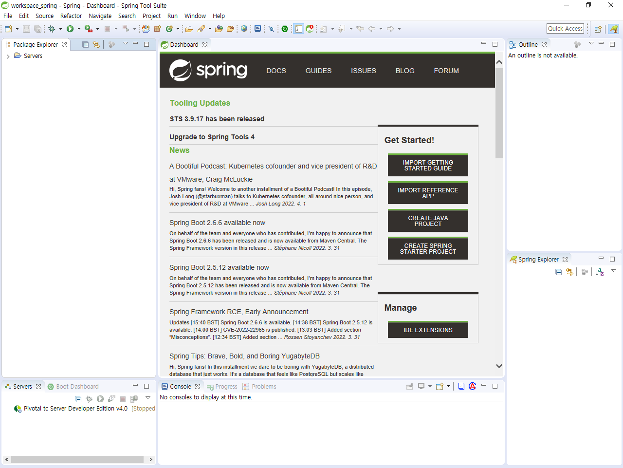
Task: Switch to the Progress tab
Action: (222, 386)
